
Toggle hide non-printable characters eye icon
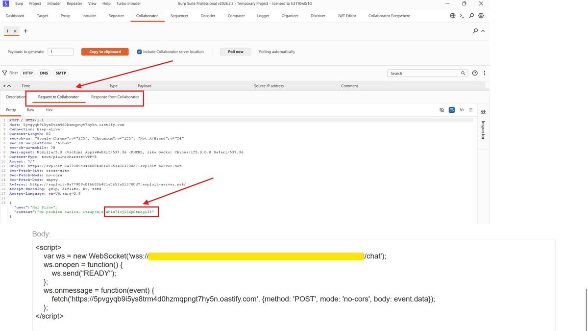(x=442, y=110)
